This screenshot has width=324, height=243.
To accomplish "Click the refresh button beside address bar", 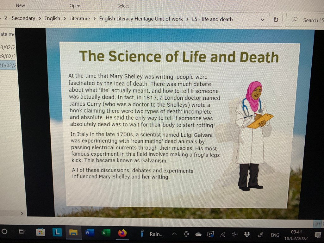I will click(276, 20).
